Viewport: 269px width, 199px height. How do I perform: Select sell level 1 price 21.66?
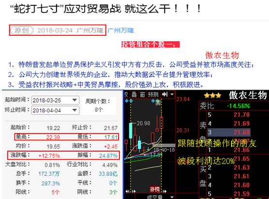(242, 150)
